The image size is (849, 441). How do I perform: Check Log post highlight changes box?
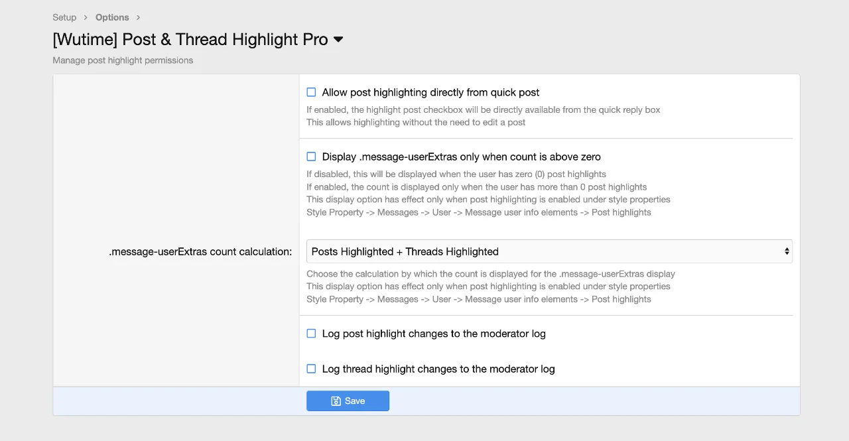click(x=311, y=334)
